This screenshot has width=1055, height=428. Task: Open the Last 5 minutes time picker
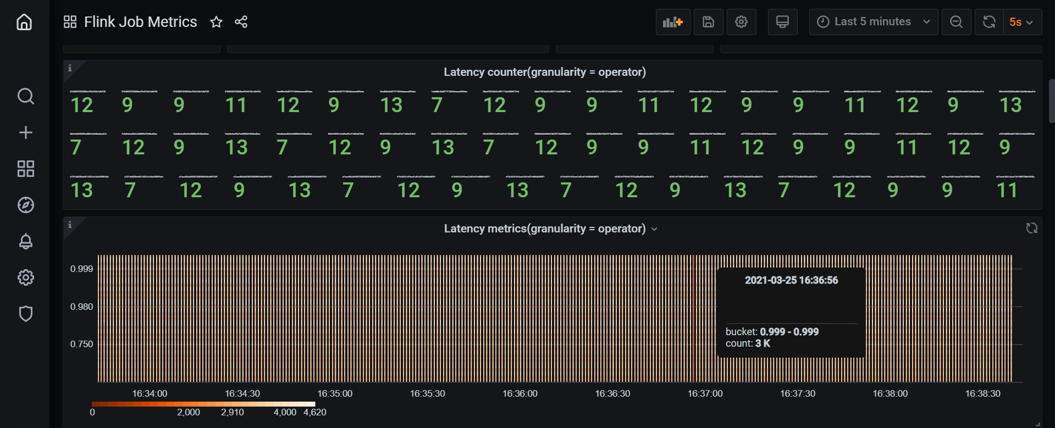click(x=874, y=22)
